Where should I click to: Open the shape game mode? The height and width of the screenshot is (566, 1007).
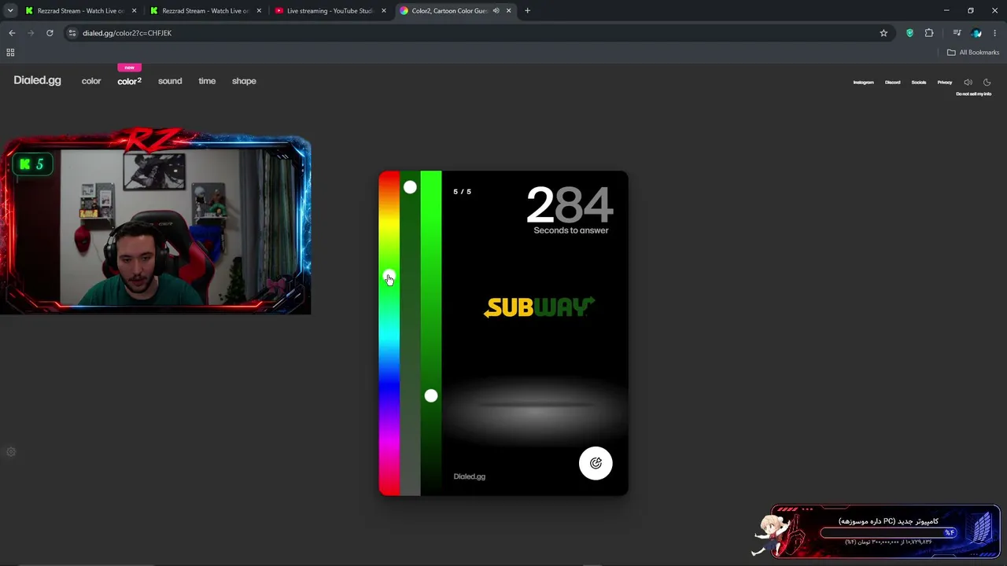coord(244,81)
